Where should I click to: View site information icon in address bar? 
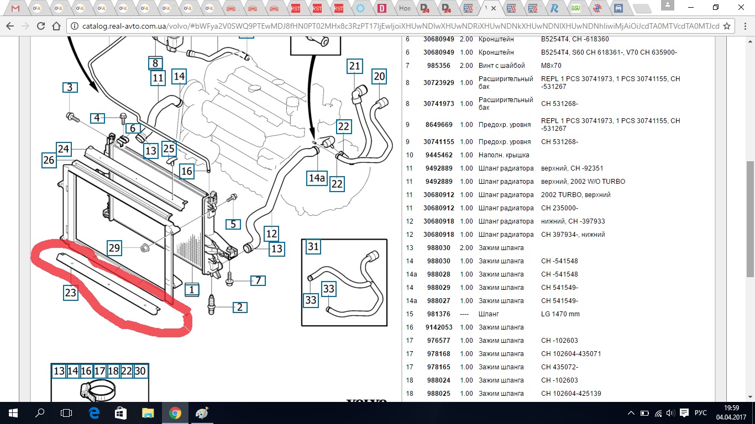click(74, 26)
